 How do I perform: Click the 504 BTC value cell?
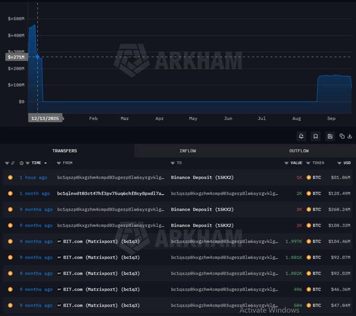298,306
